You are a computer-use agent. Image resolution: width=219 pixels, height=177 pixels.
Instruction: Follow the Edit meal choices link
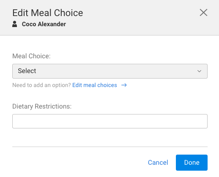[x=95, y=85]
